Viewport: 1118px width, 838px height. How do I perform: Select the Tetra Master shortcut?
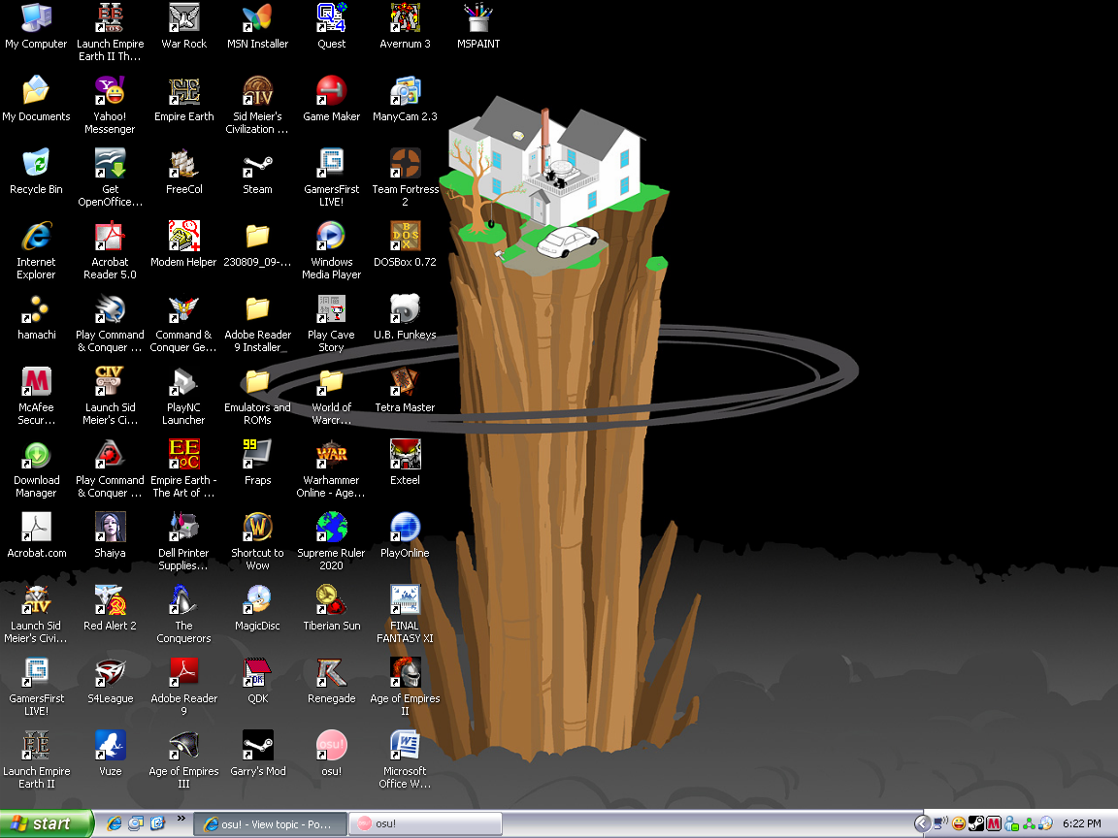pyautogui.click(x=405, y=390)
